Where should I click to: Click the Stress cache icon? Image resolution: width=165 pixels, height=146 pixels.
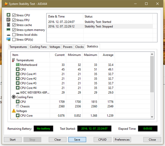9,25
